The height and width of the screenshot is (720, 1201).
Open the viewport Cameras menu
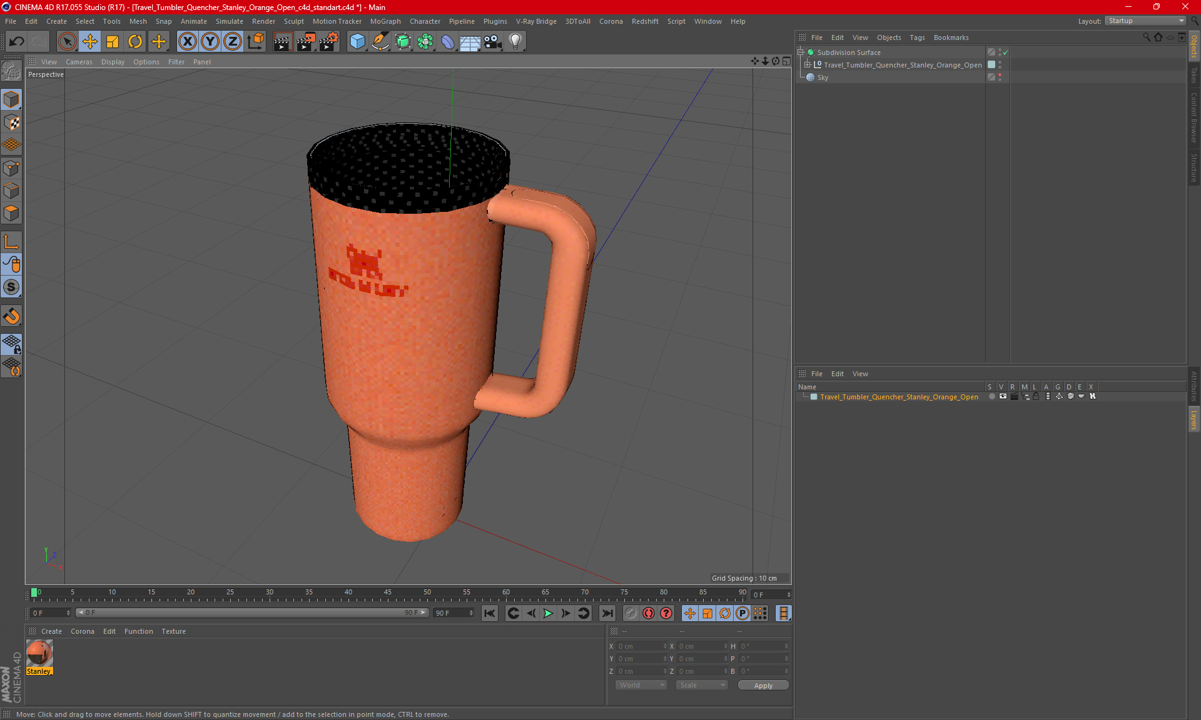click(79, 62)
